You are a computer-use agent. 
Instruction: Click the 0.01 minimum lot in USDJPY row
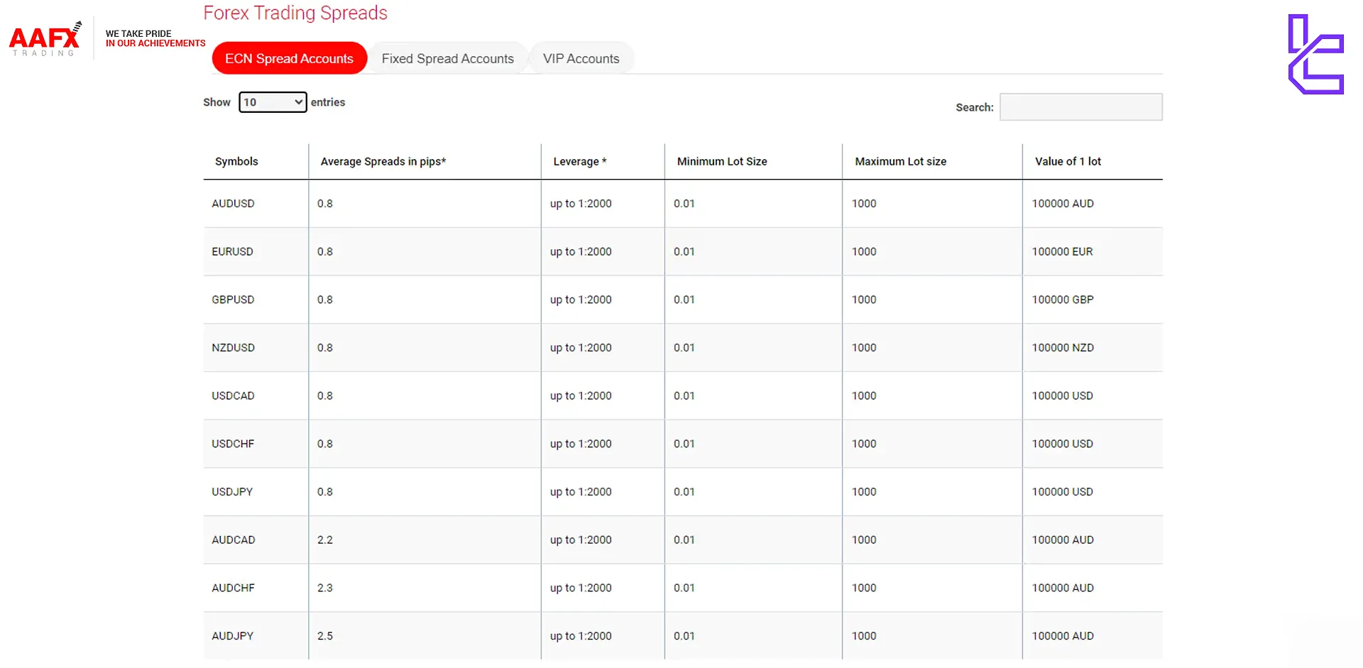point(684,491)
